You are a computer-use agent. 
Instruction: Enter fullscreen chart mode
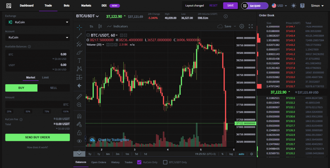[251, 26]
